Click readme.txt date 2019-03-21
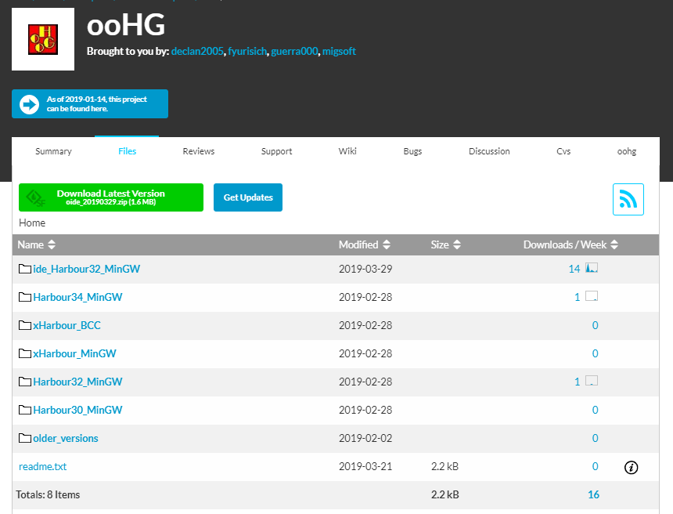This screenshot has width=673, height=514. pos(365,466)
